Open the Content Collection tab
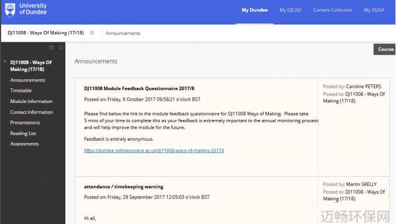The image size is (396, 224). point(332,10)
